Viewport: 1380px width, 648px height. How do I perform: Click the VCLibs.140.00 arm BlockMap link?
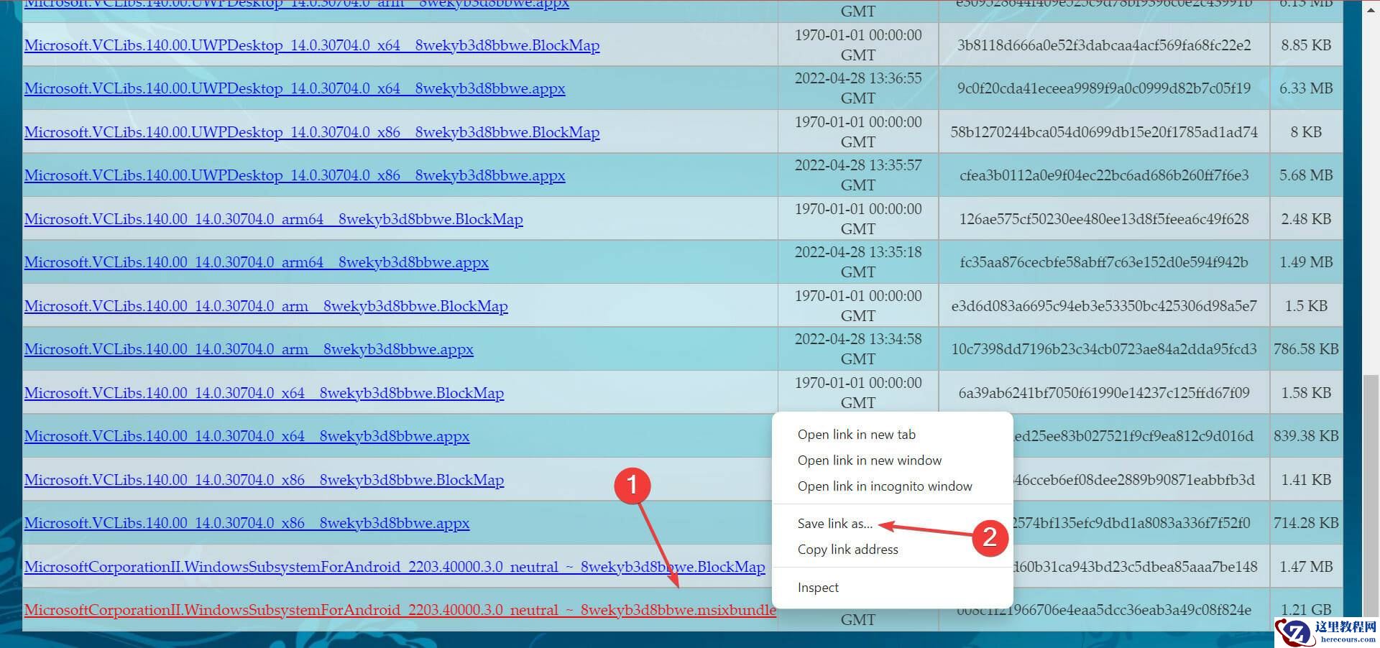click(x=266, y=306)
